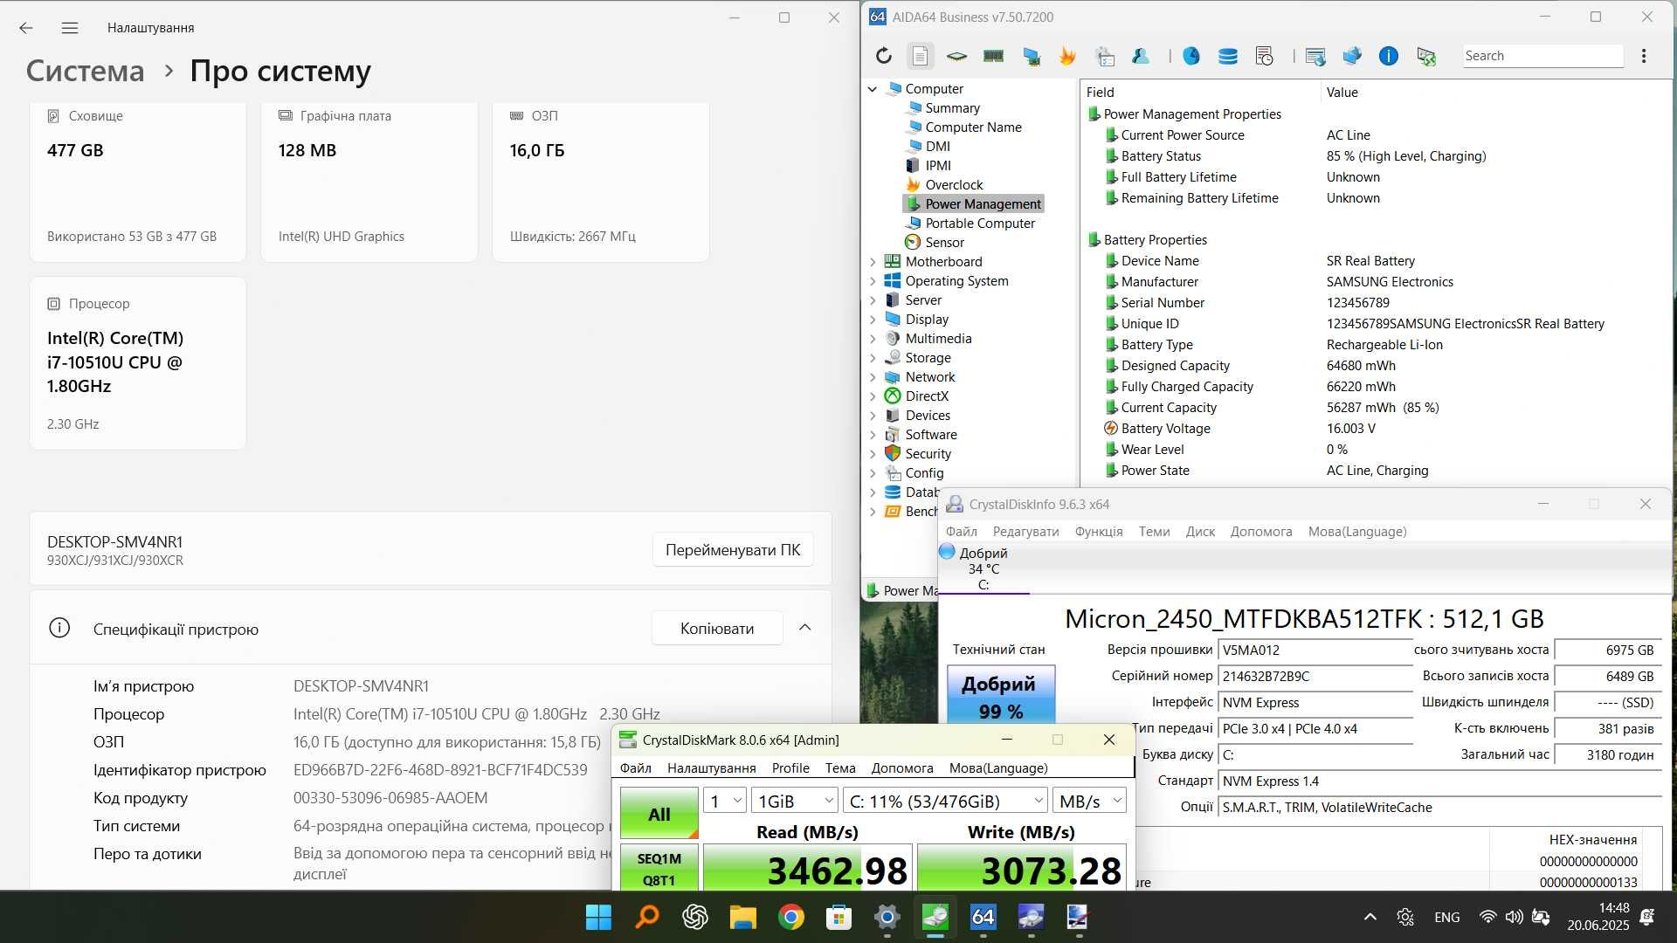Select Summary in the AIDA64 tree
Viewport: 1677px width, 943px height.
952,108
